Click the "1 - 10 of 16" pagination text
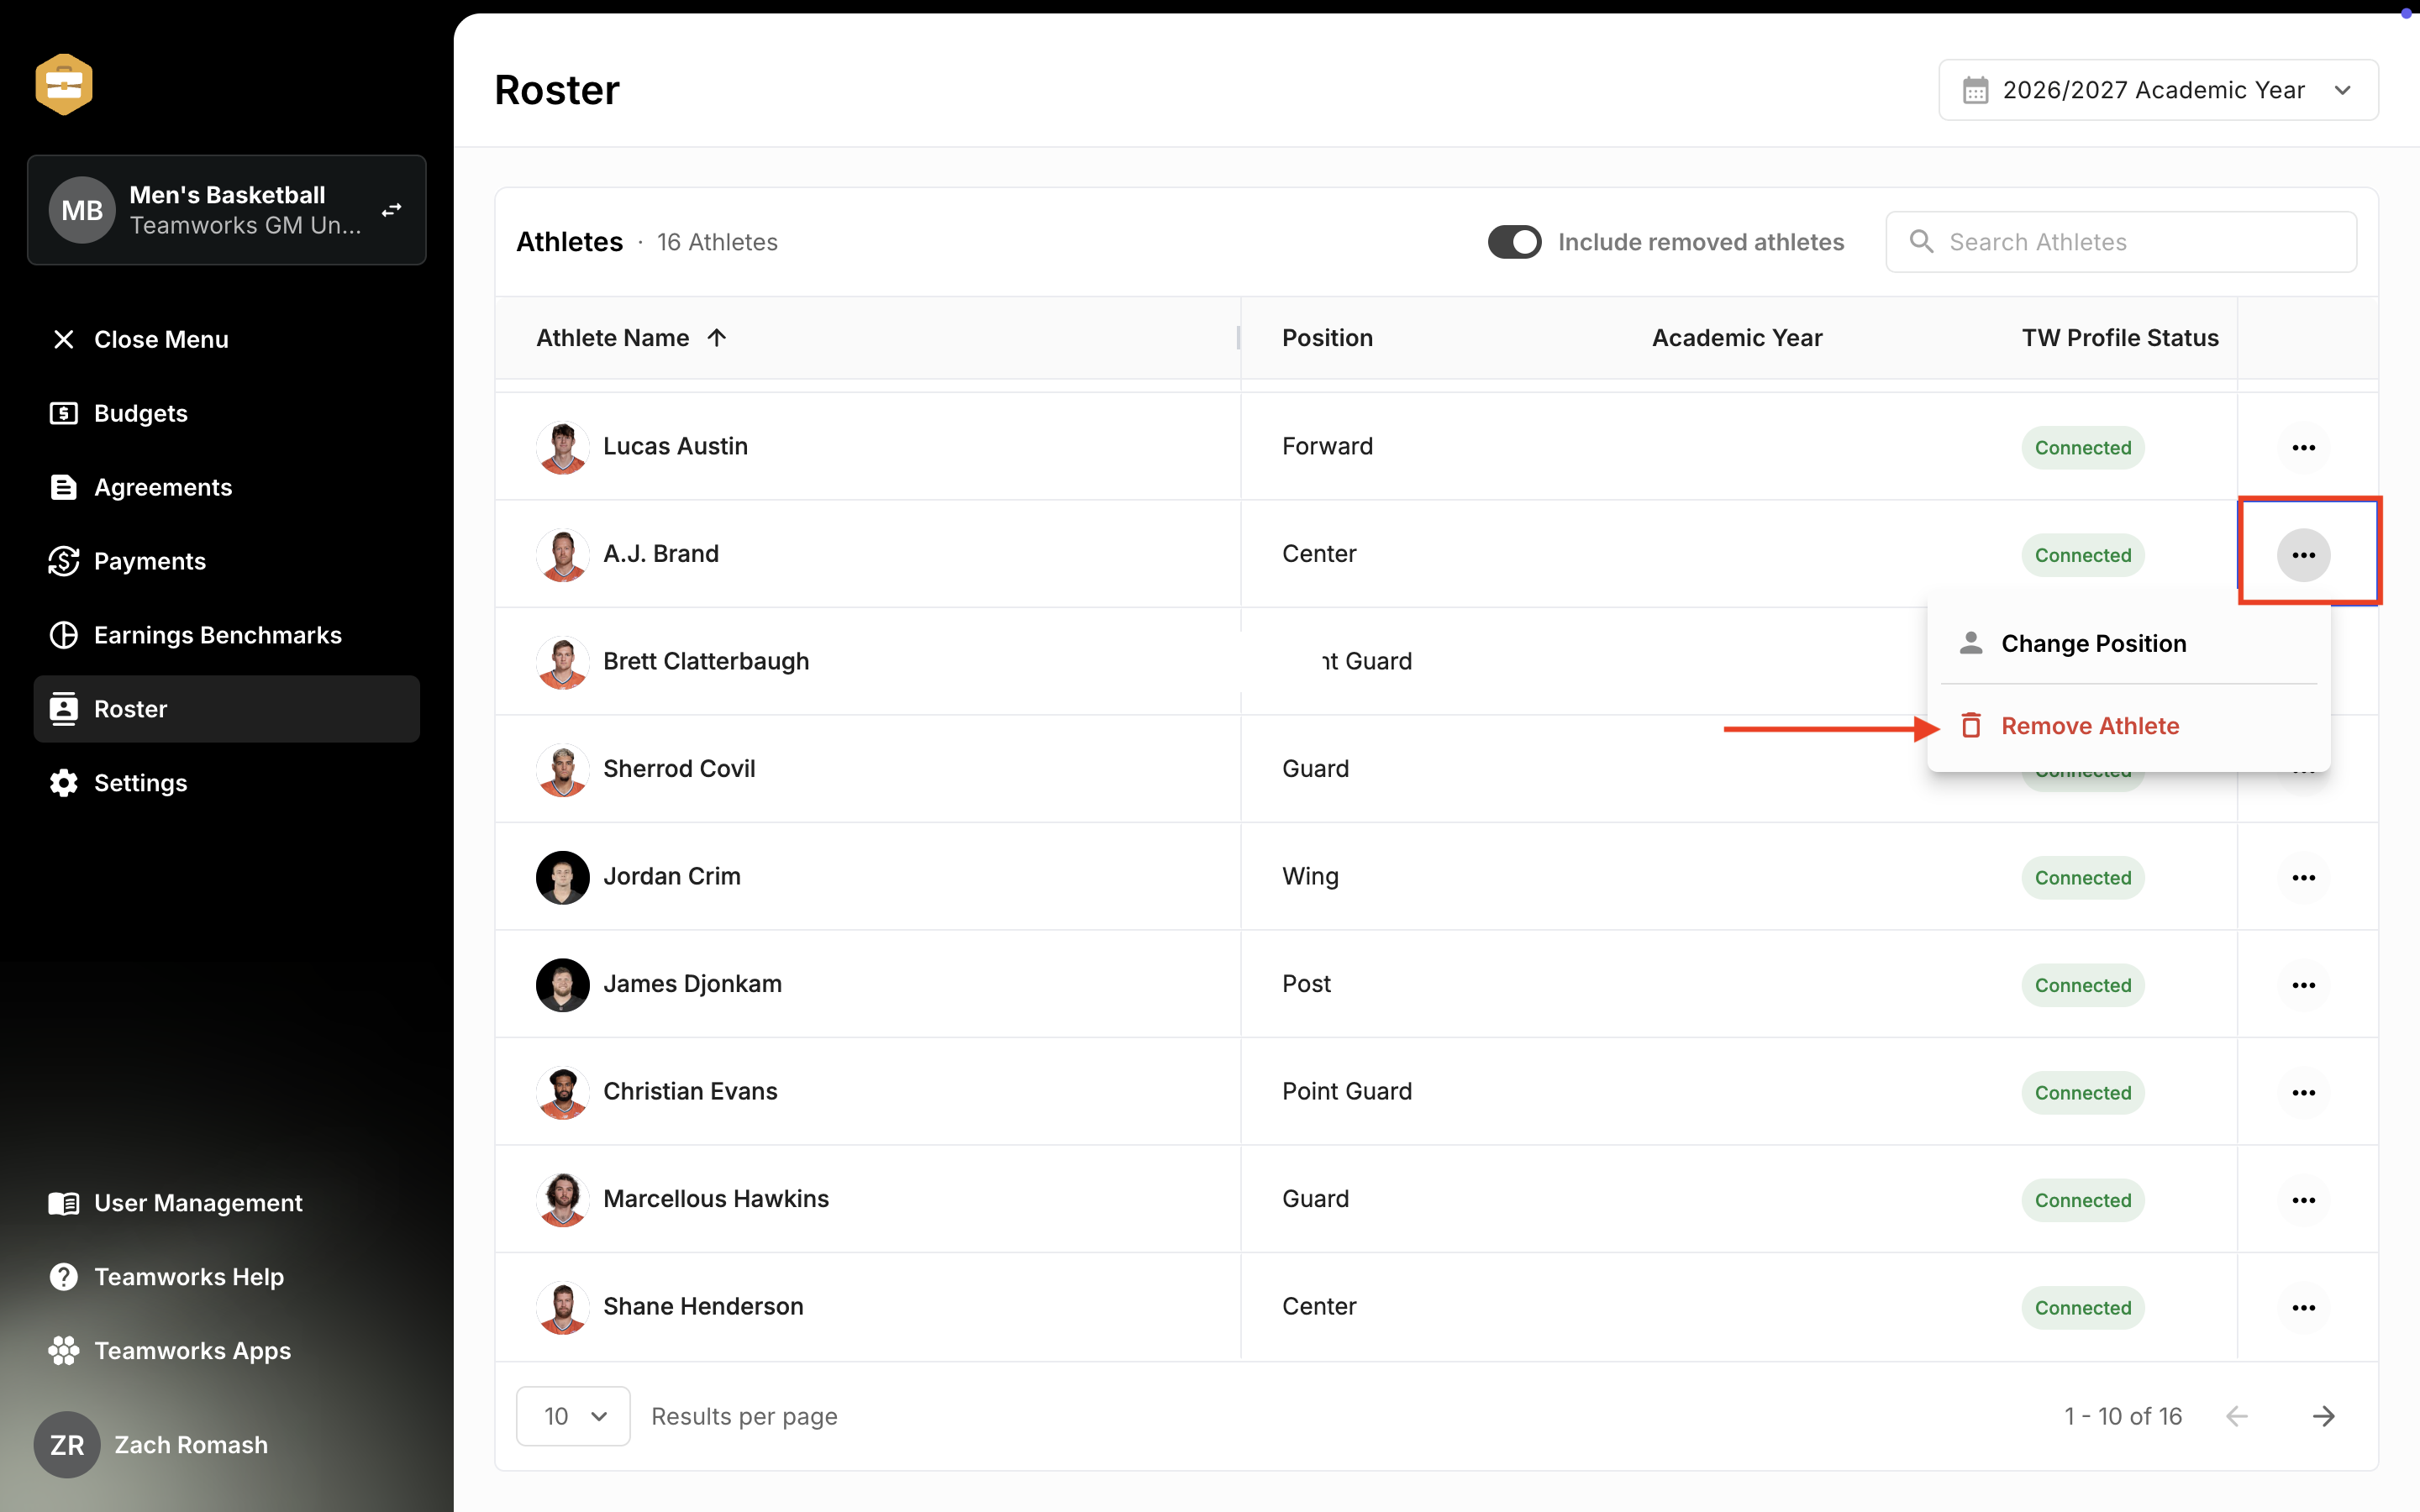Viewport: 2420px width, 1512px height. tap(2123, 1416)
